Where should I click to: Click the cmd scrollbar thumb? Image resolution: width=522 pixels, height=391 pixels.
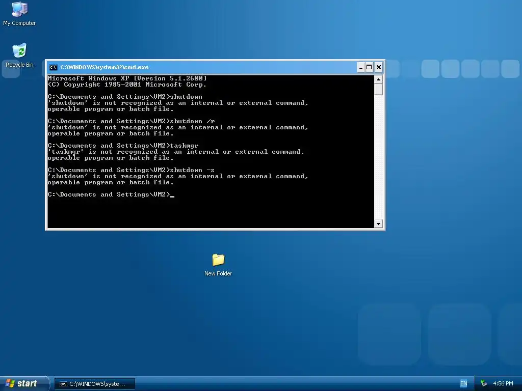pos(378,90)
